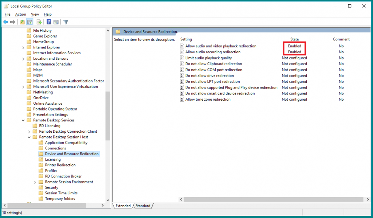Viewport: 373px width, 218px height.
Task: Click the policy icon beside Limit audio playback quality
Action: [x=182, y=58]
